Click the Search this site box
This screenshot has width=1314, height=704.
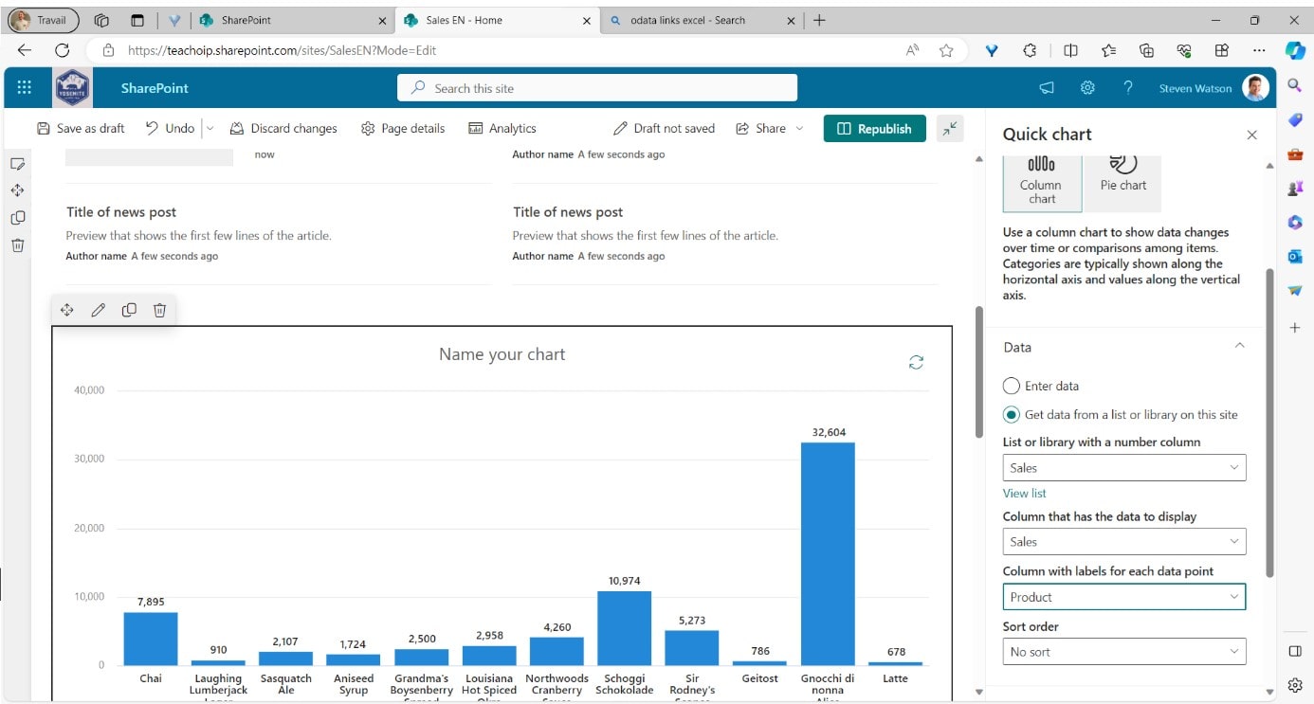tap(597, 88)
